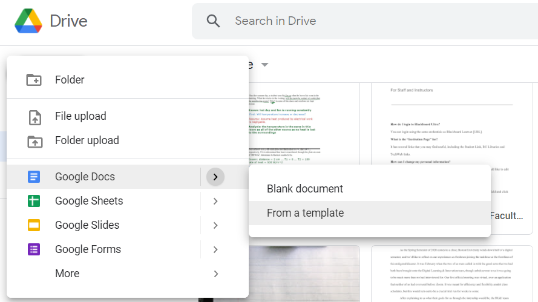Image resolution: width=538 pixels, height=302 pixels.
Task: Click the File upload icon
Action: click(34, 117)
